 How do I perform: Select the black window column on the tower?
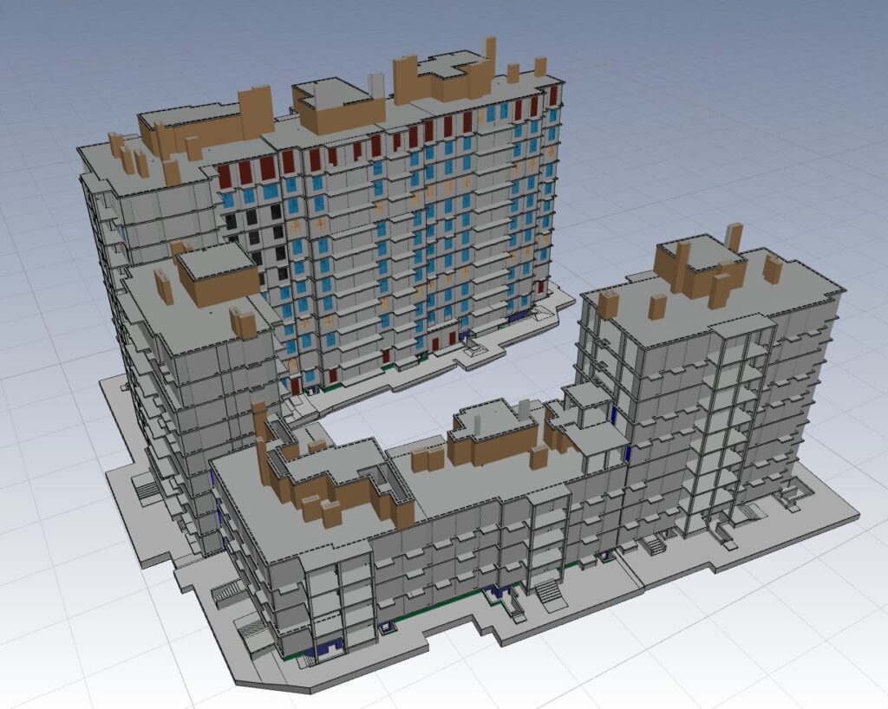pyautogui.click(x=253, y=234)
